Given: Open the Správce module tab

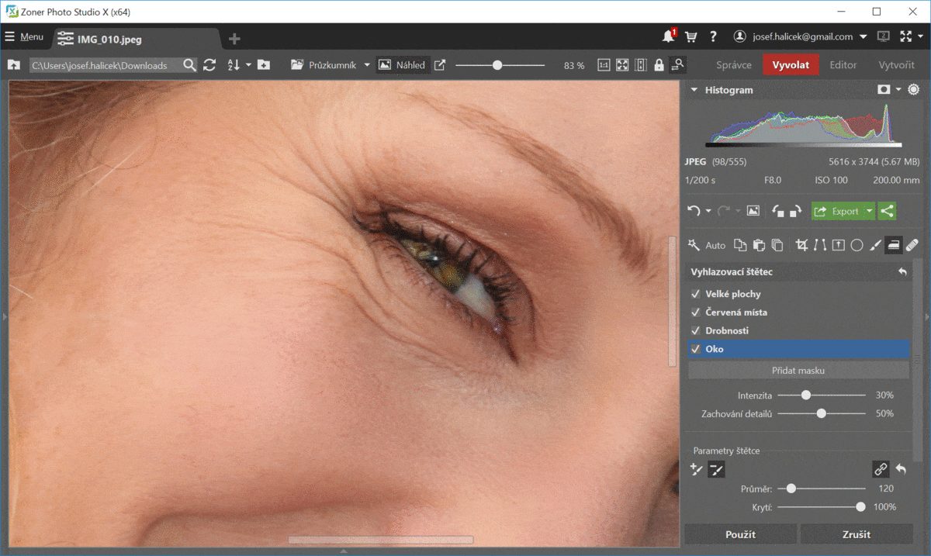Looking at the screenshot, I should tap(733, 65).
